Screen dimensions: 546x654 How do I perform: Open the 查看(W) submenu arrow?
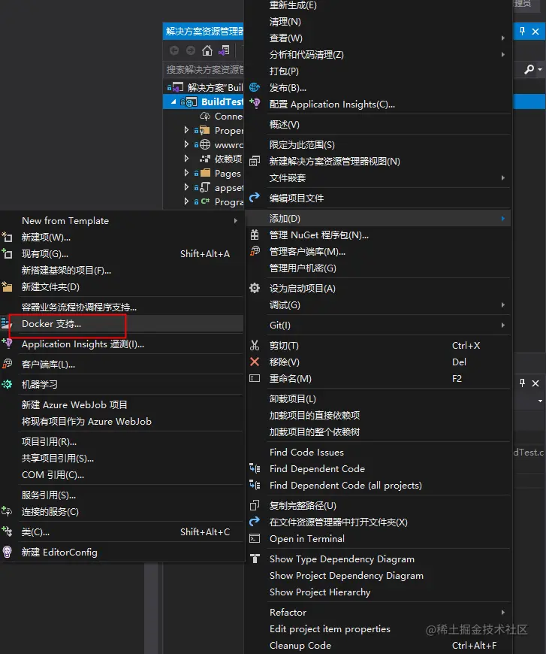tap(503, 38)
